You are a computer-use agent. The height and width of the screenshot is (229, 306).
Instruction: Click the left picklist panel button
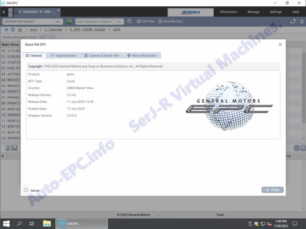click(296, 148)
